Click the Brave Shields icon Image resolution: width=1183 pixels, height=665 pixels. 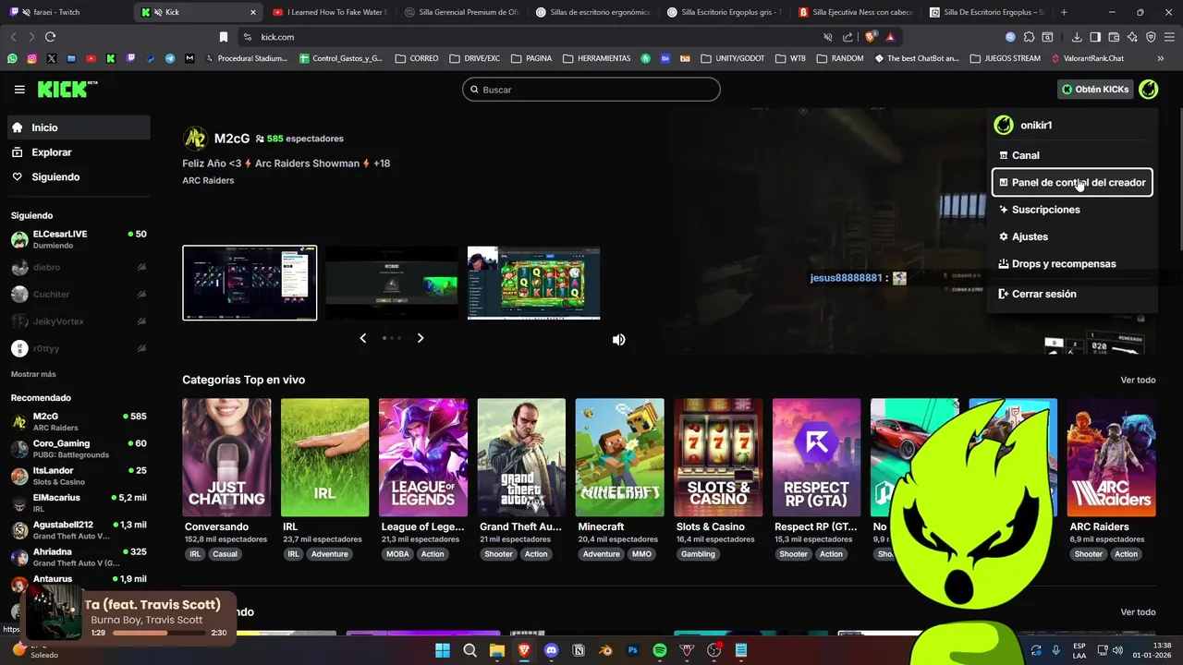870,37
